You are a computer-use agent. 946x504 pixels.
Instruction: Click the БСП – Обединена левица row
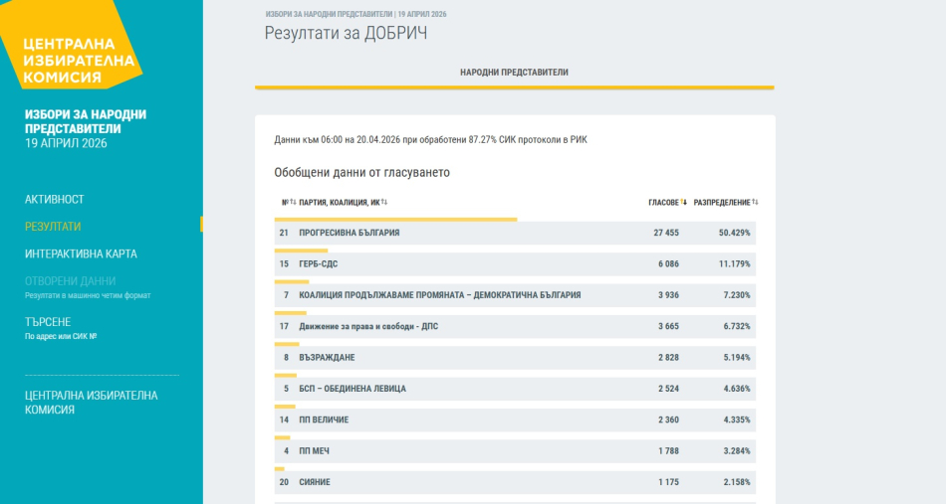(x=515, y=389)
